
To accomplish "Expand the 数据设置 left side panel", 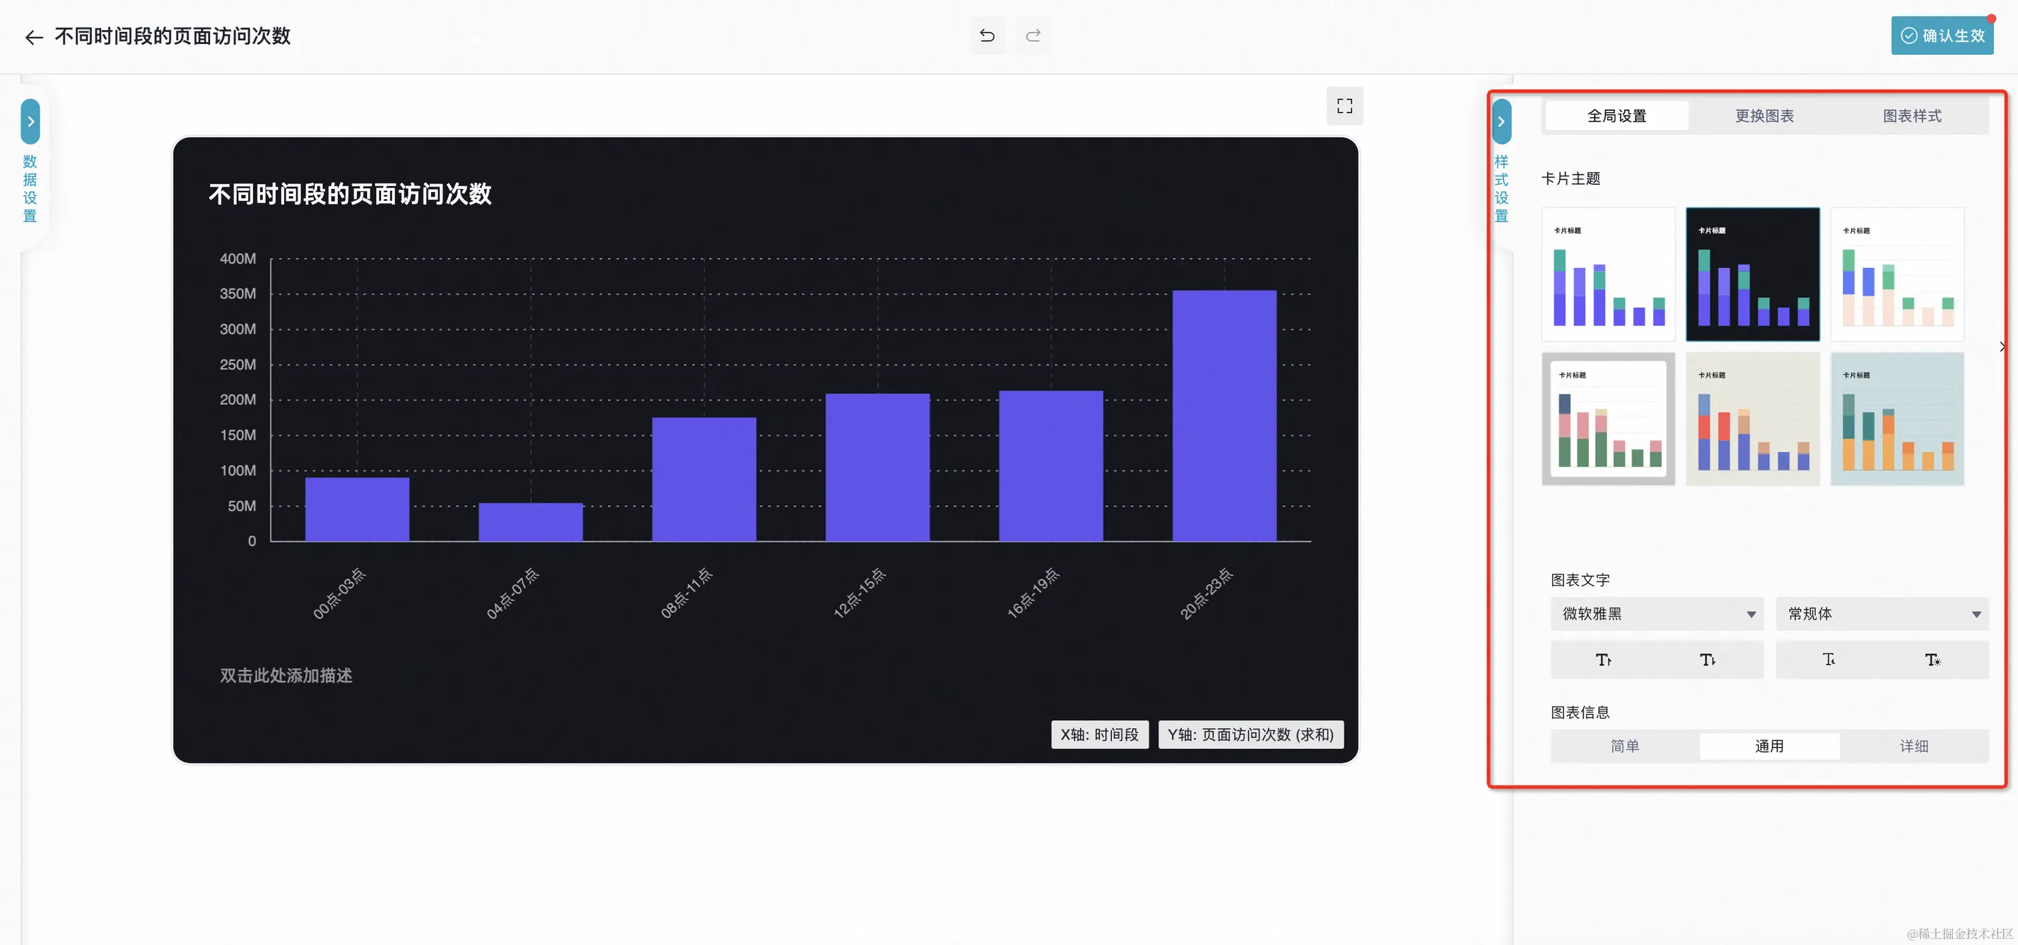I will coord(30,121).
